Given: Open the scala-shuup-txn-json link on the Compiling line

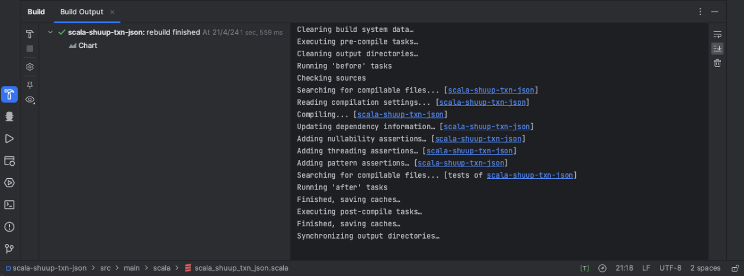Looking at the screenshot, I should coord(400,114).
